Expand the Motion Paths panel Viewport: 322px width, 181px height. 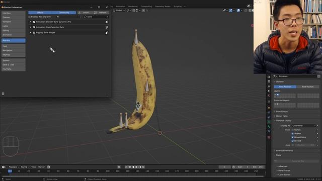point(282,116)
